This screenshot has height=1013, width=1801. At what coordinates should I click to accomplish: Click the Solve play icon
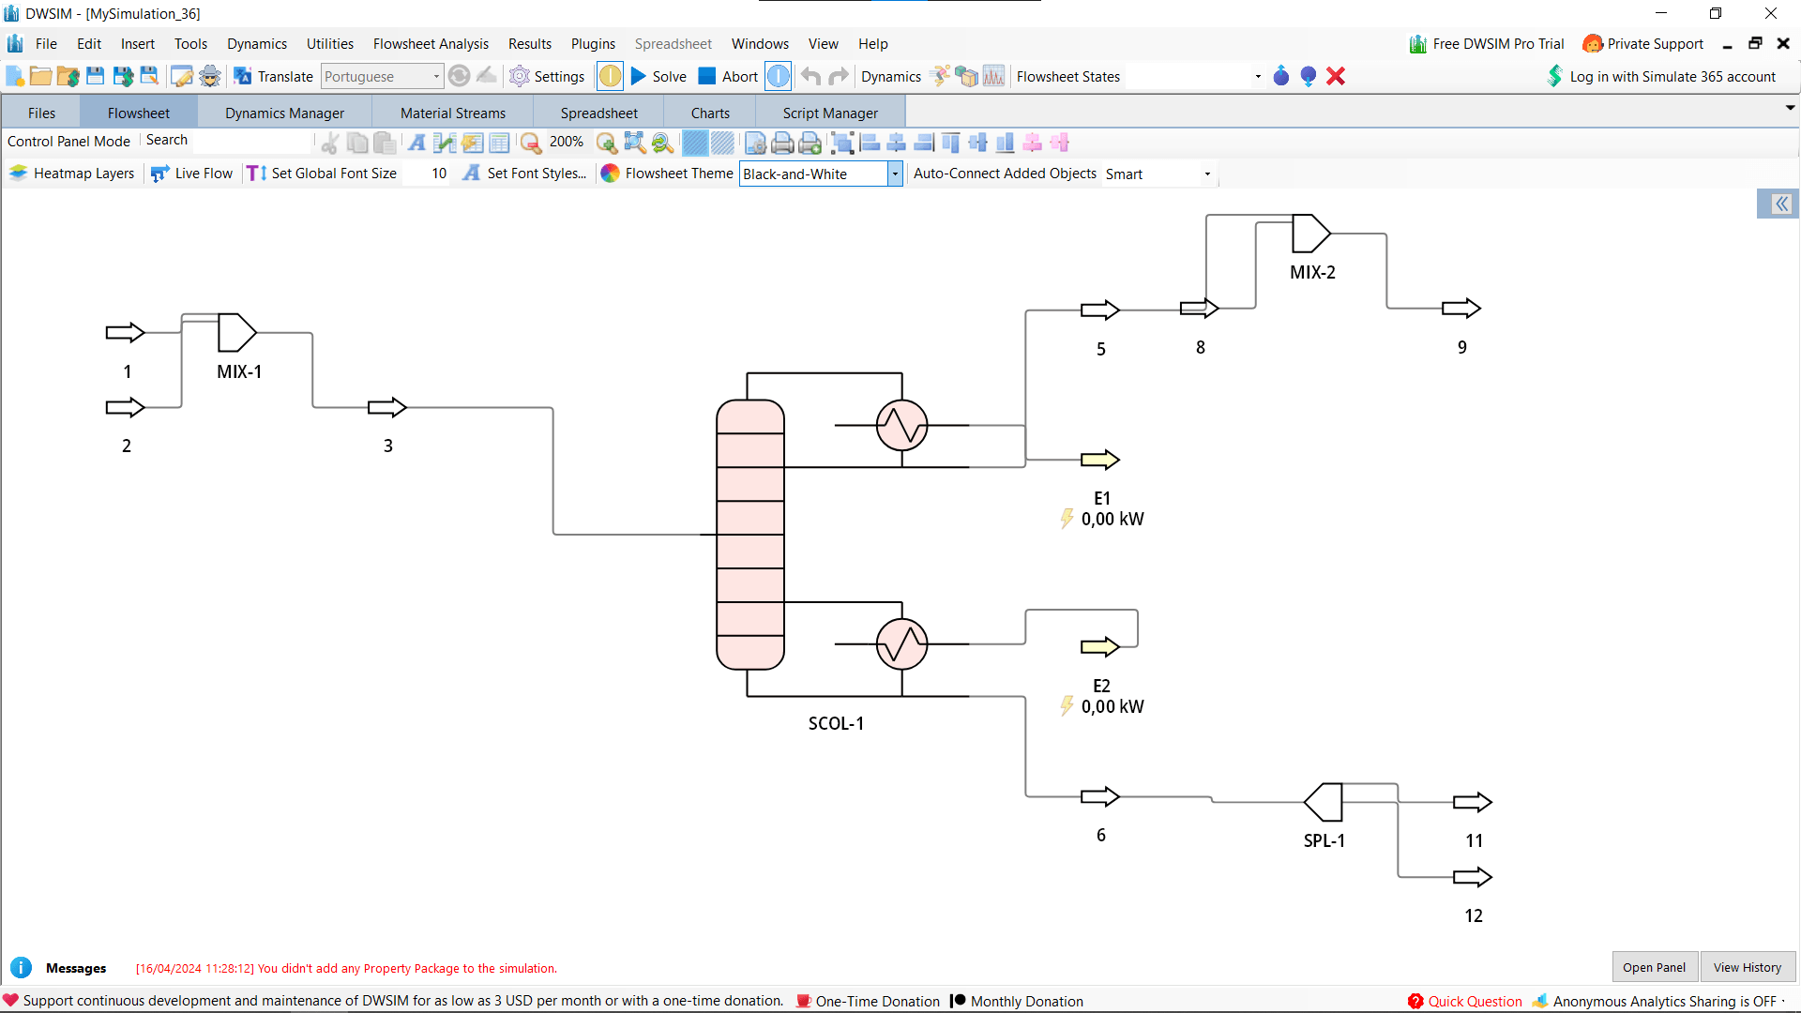639,76
